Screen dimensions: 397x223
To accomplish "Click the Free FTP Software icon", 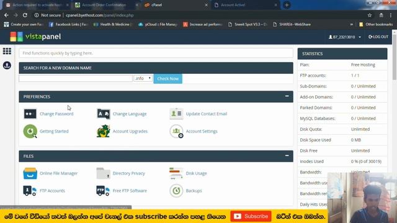I will 103,191.
